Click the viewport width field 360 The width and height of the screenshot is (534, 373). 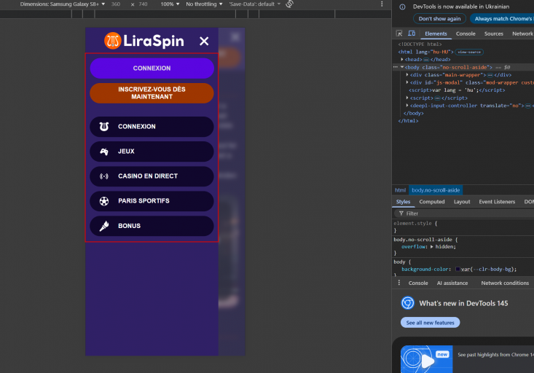pos(116,4)
